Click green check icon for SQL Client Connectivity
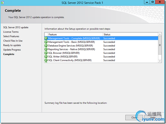 [x=46, y=60]
